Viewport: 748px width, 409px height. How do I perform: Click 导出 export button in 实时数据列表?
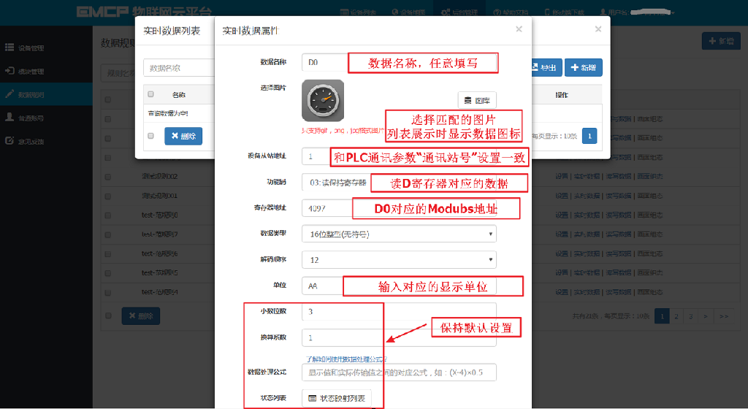pos(546,68)
